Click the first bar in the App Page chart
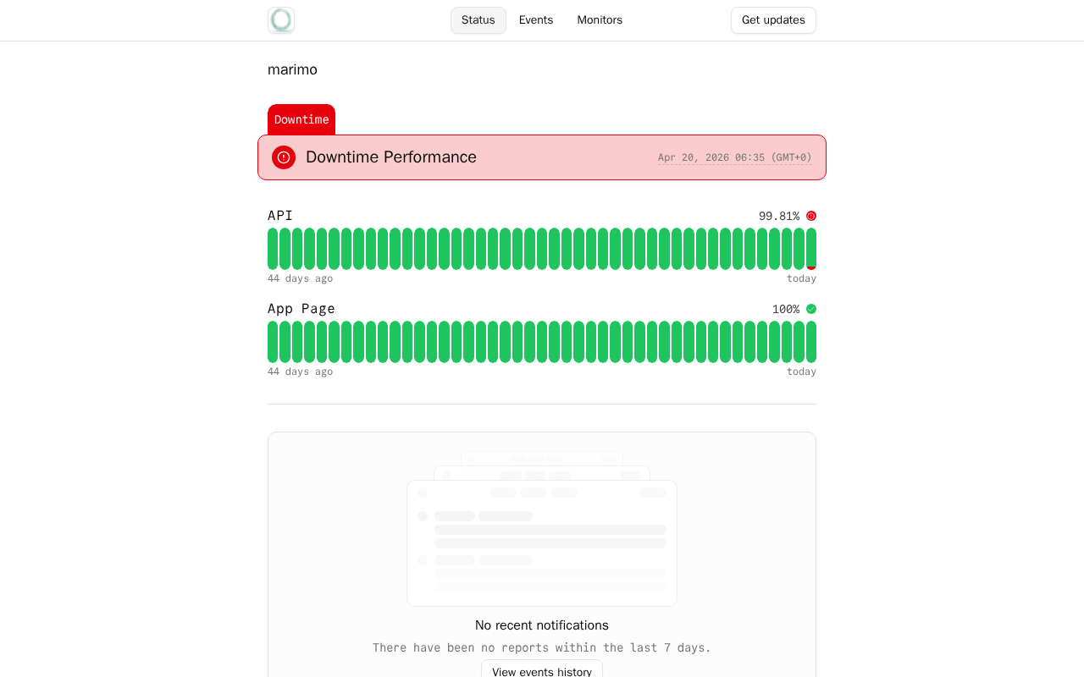 point(273,342)
